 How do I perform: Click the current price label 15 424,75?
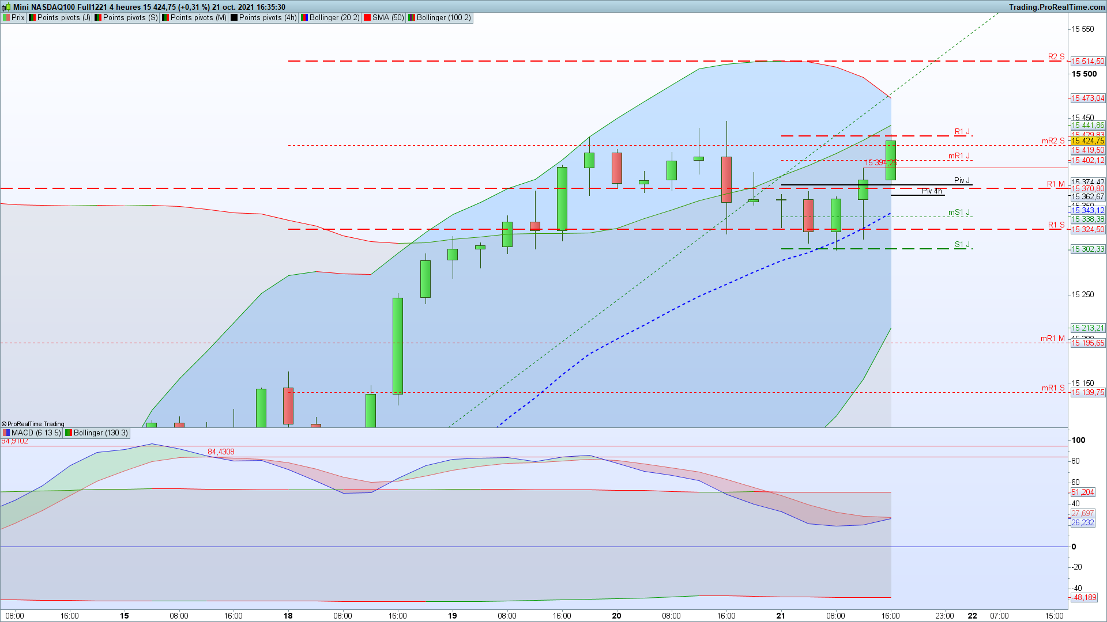tap(1087, 141)
